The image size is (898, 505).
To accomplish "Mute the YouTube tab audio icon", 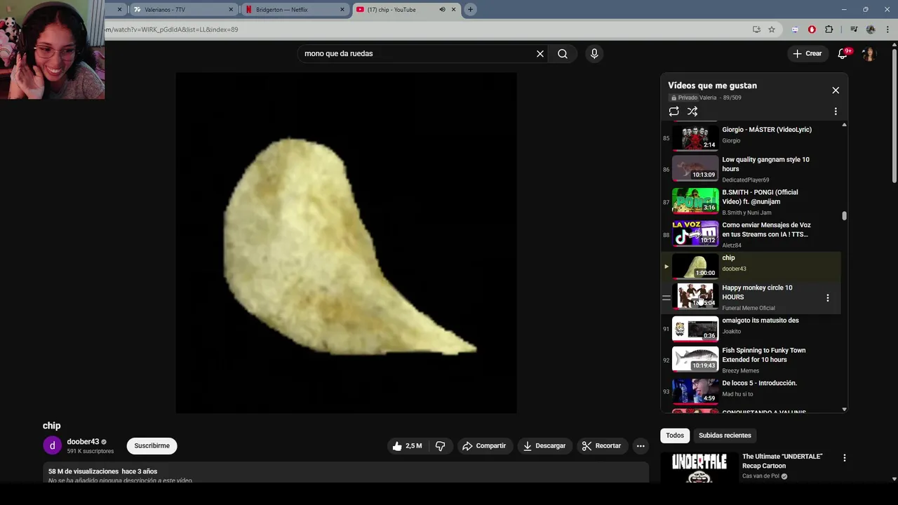I will click(x=442, y=10).
